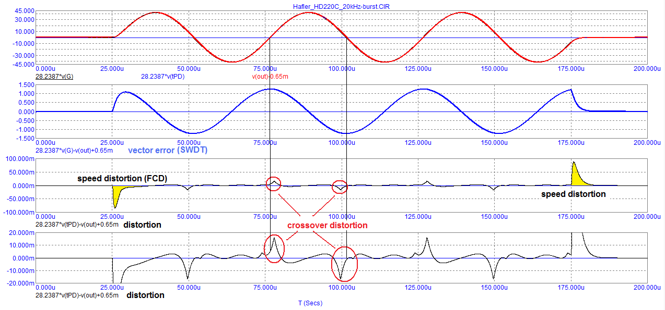Image resolution: width=665 pixels, height=310 pixels.
Task: Click the 'speed distortion (FCD)' annotation
Action: pos(122,178)
